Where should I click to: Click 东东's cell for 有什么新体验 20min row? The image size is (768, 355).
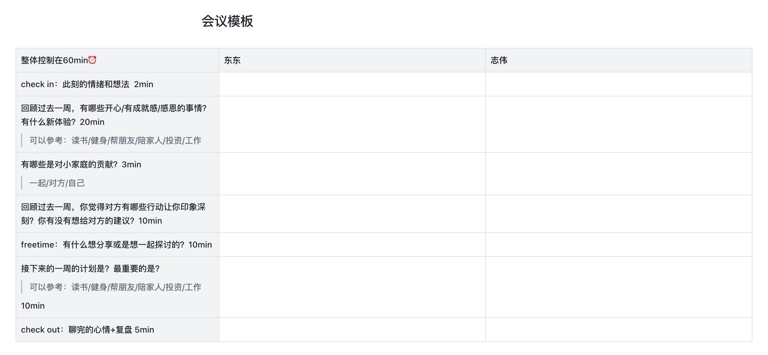352,124
